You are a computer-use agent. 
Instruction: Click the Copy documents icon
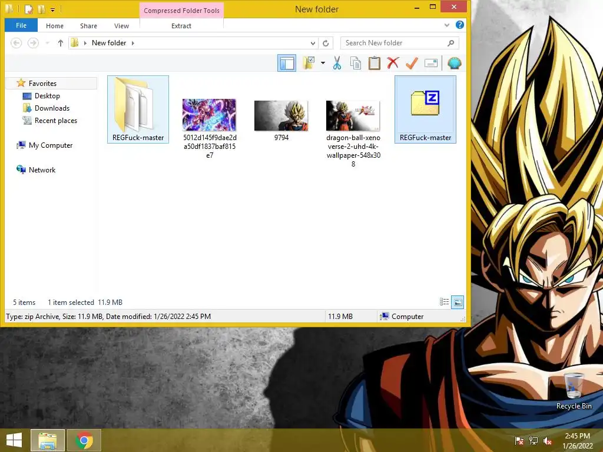[355, 63]
